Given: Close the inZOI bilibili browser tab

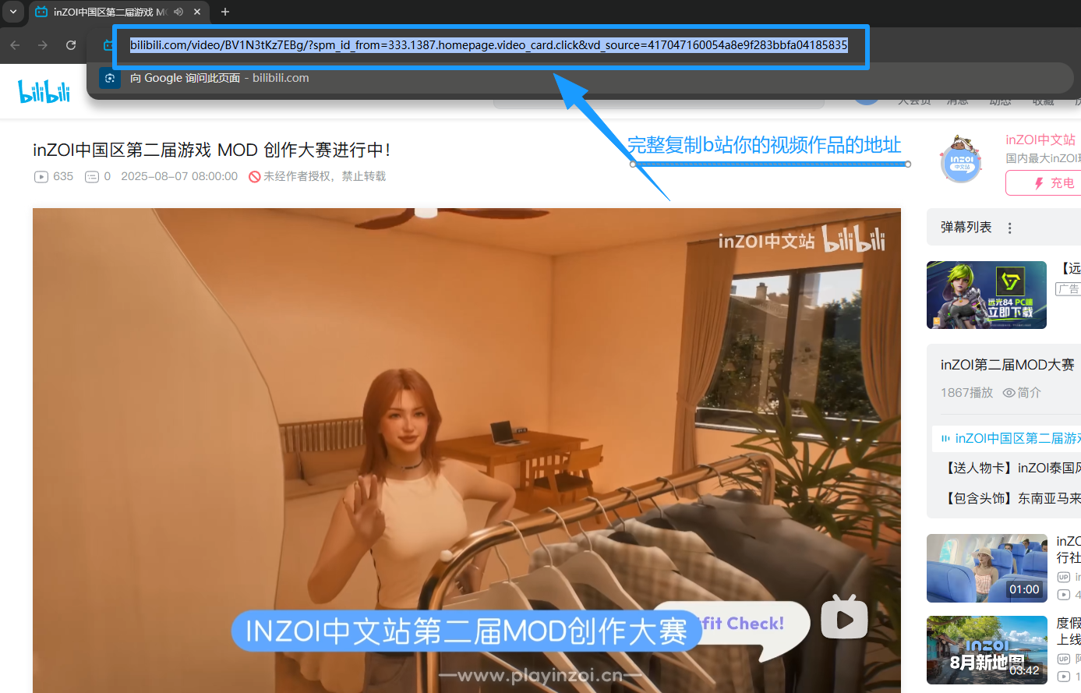Looking at the screenshot, I should point(197,12).
